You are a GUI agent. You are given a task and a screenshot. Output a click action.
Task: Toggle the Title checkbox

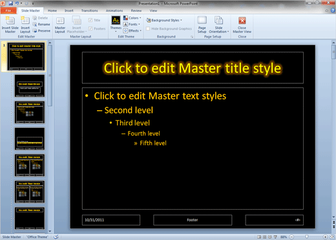[90, 20]
